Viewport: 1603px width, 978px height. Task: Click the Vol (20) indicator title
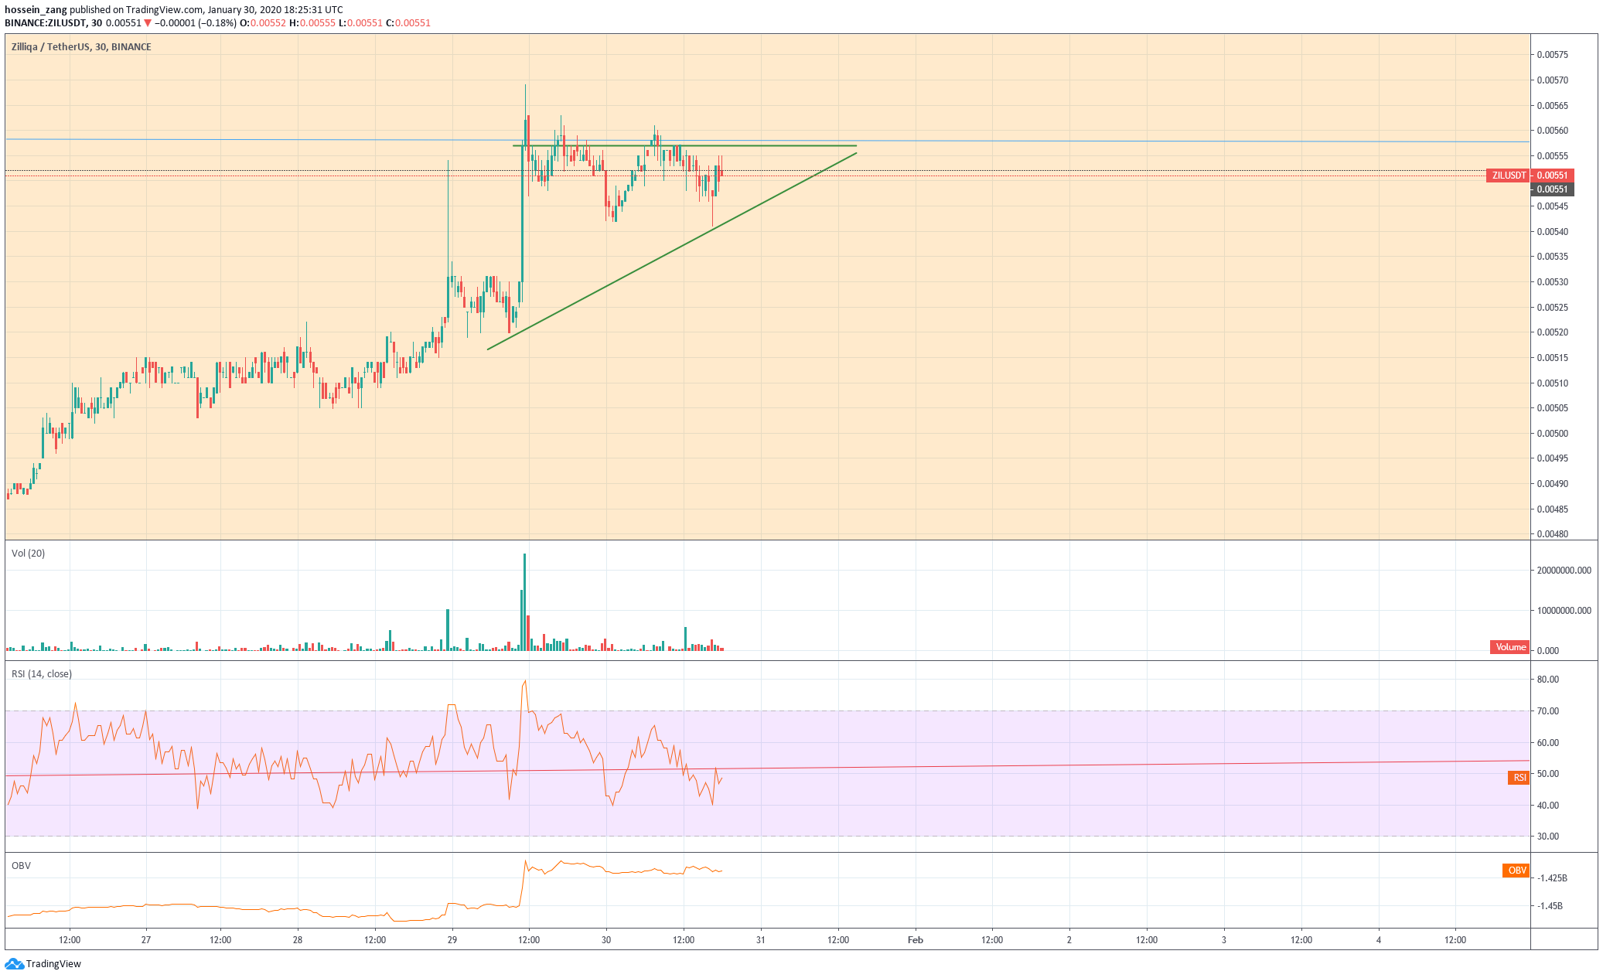(x=29, y=554)
